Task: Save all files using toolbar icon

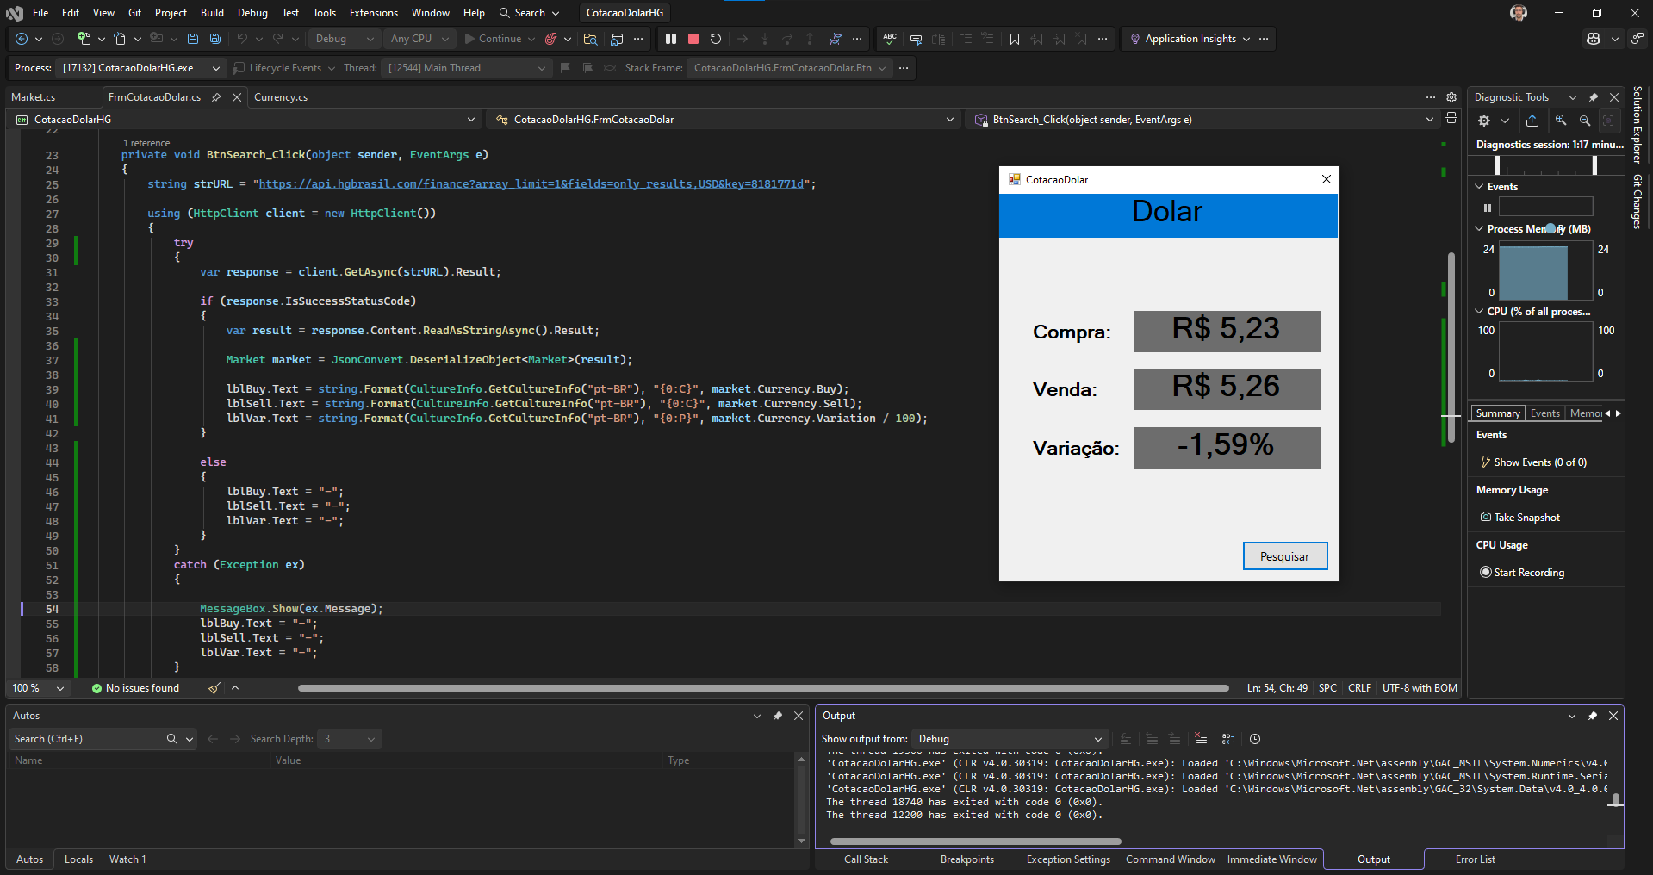Action: coord(215,39)
